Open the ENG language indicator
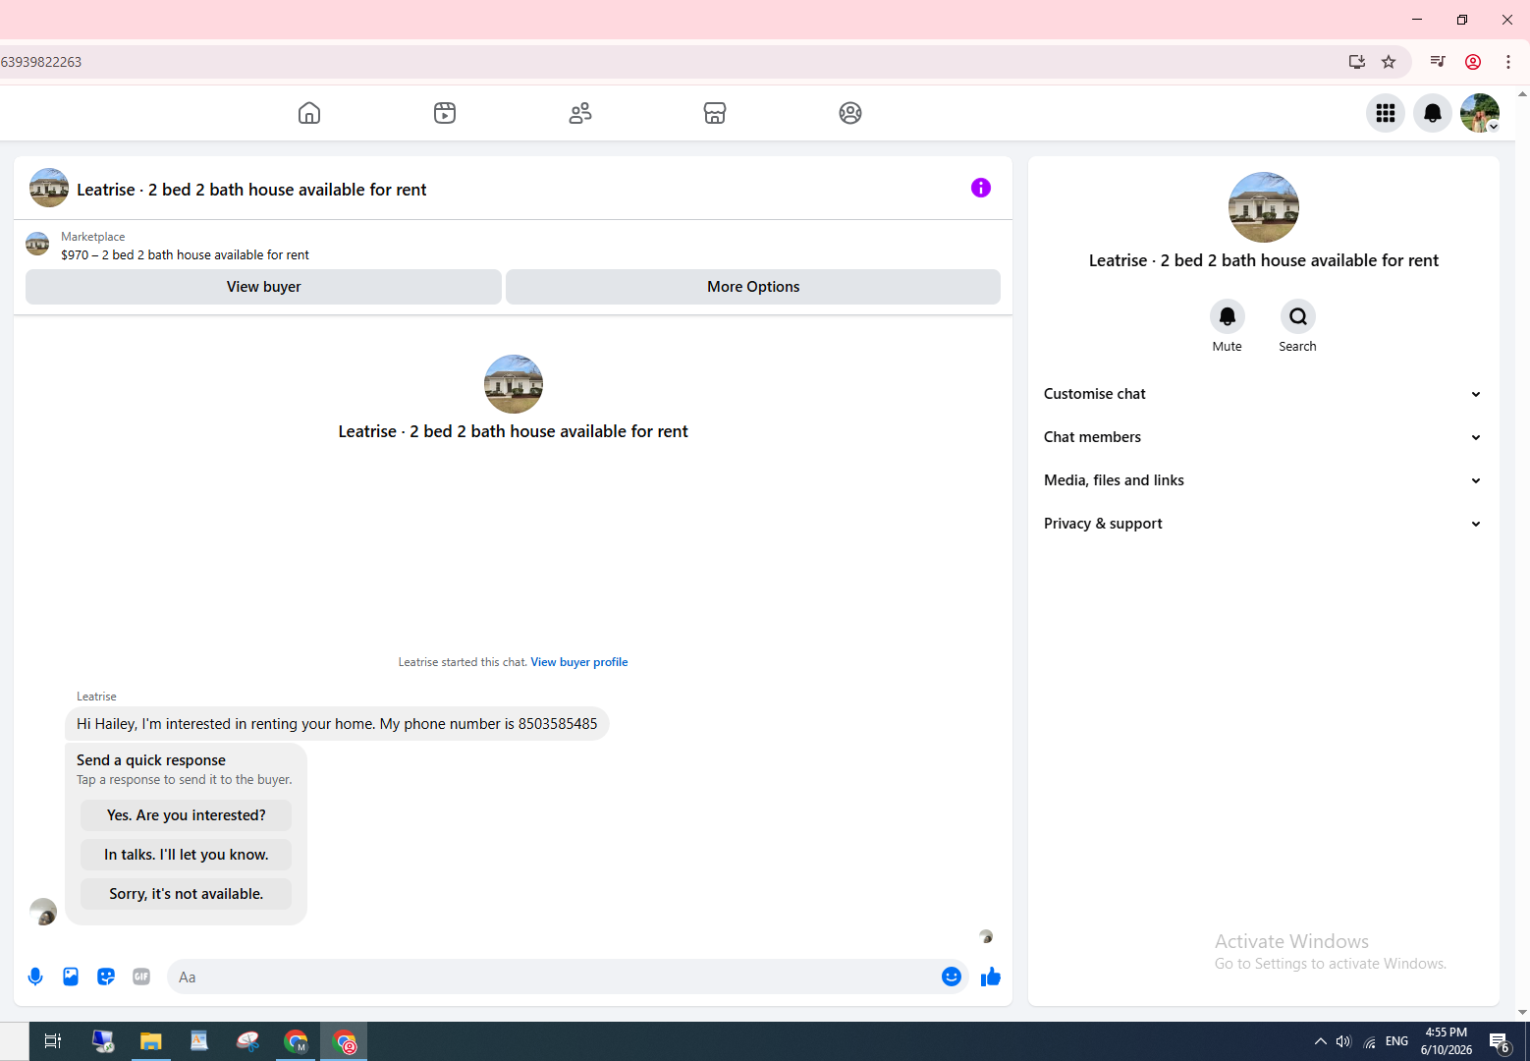This screenshot has height=1061, width=1530. click(x=1396, y=1041)
